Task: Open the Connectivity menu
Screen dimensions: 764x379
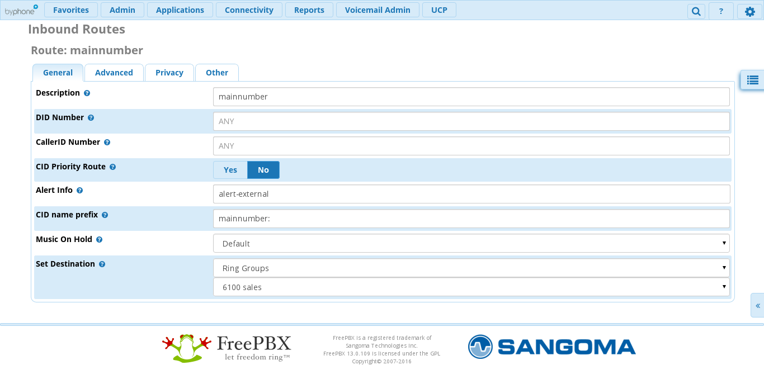Action: (x=249, y=10)
